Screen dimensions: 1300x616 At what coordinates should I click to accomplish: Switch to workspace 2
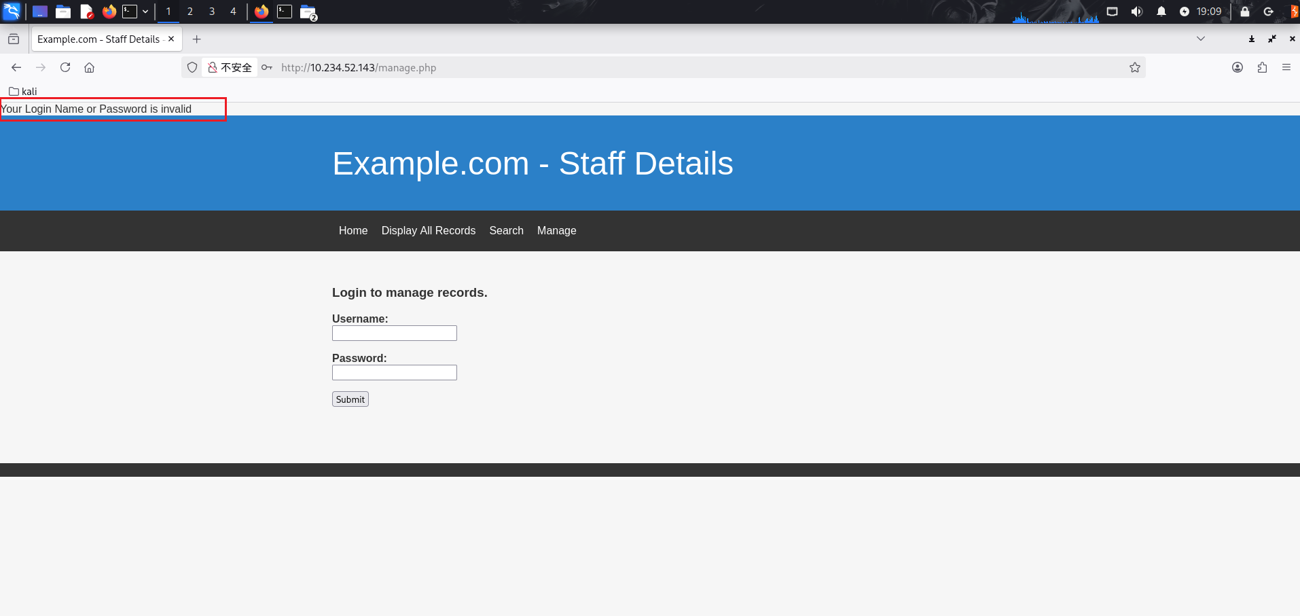190,12
